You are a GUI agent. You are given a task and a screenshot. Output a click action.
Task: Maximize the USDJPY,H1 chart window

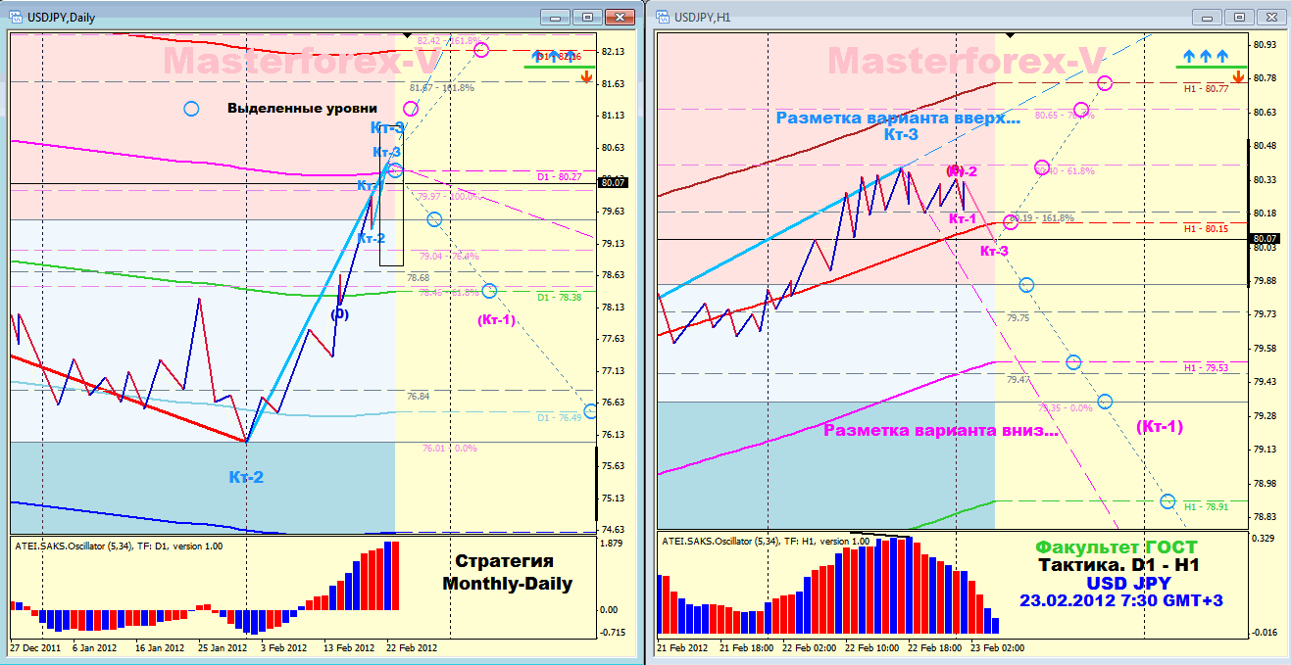tap(1239, 17)
